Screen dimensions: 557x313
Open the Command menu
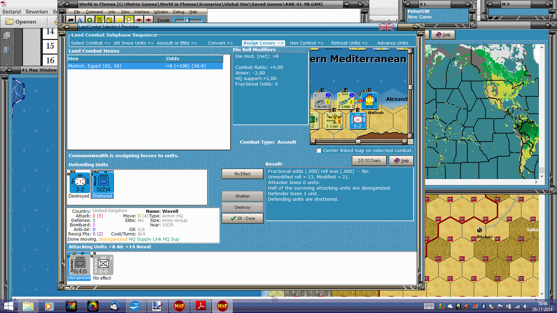click(x=94, y=12)
